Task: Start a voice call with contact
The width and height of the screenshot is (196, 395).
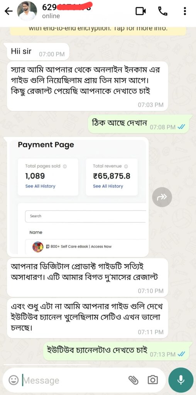Action: click(x=163, y=11)
